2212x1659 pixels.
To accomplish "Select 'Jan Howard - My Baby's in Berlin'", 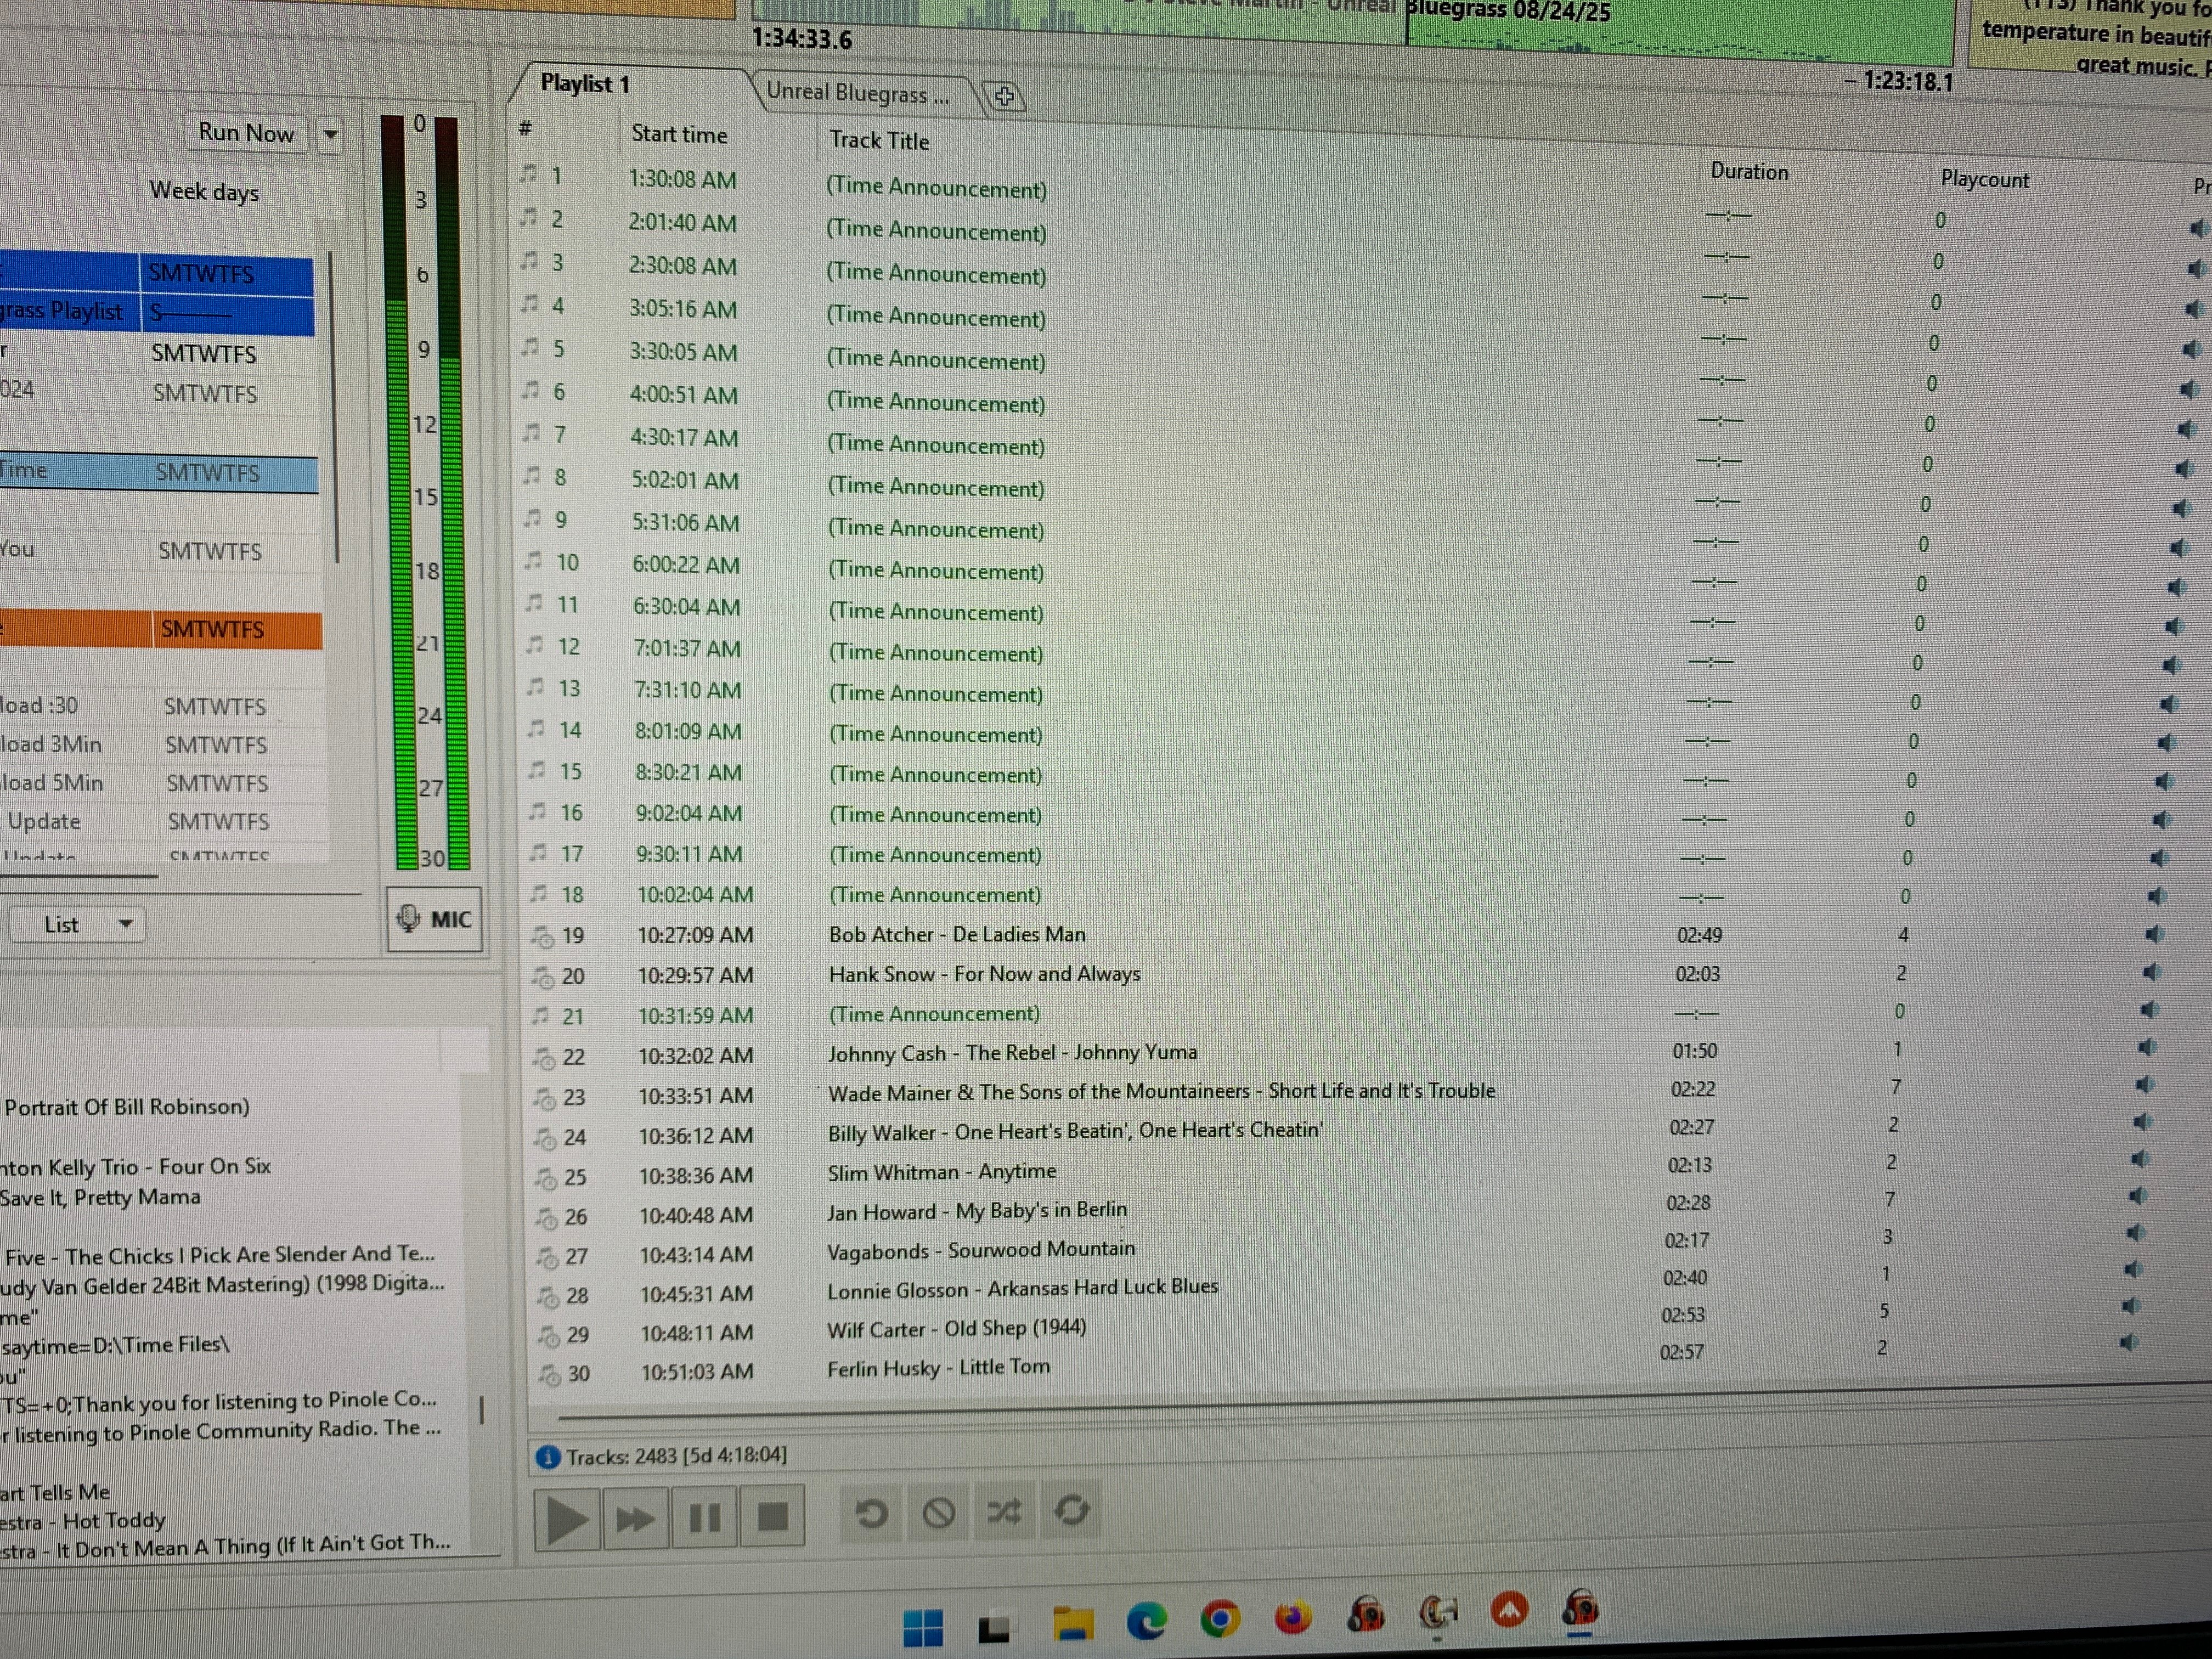I will click(977, 1211).
